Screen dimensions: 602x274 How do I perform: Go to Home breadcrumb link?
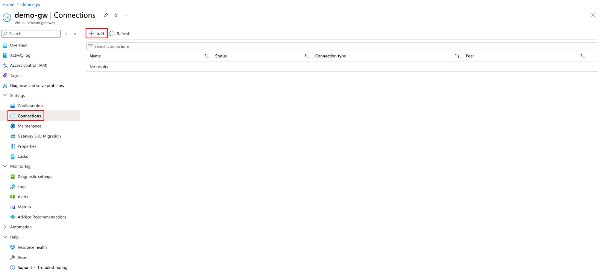click(8, 5)
